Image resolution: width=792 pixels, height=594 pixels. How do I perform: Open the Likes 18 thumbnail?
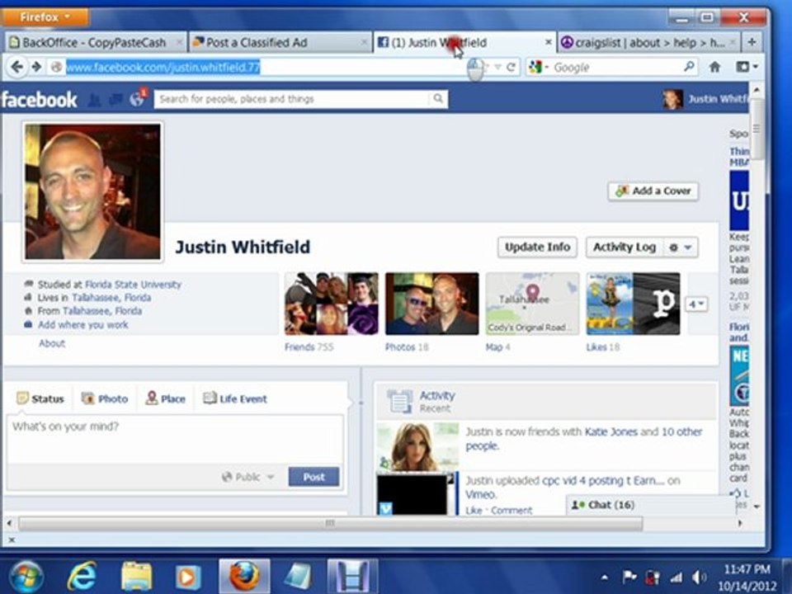633,304
